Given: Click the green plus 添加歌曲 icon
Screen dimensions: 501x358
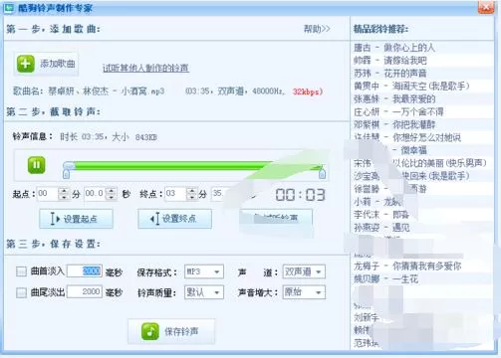Looking at the screenshot, I should click(26, 64).
